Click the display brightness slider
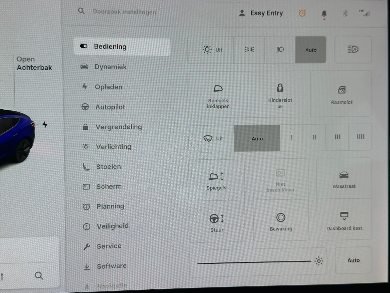 [x=254, y=262]
